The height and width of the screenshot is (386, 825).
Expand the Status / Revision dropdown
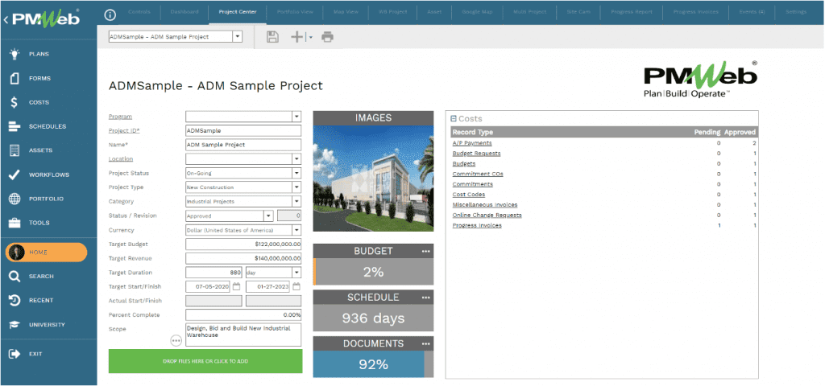coord(268,216)
